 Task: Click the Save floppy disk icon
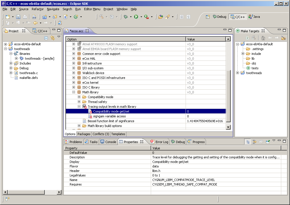pyautogui.click(x=18, y=17)
